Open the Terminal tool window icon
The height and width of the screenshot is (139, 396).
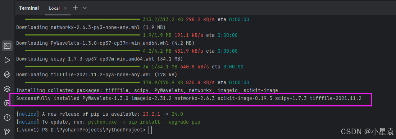[7, 46]
